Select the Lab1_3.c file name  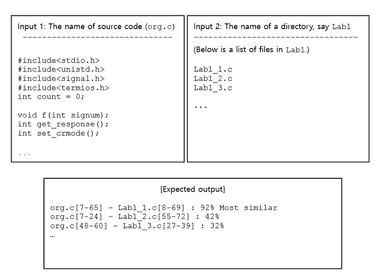tap(213, 88)
